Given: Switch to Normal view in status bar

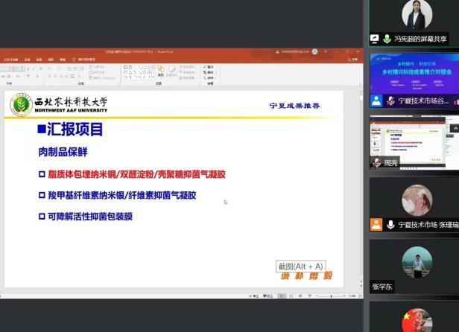Looking at the screenshot, I should (282, 296).
